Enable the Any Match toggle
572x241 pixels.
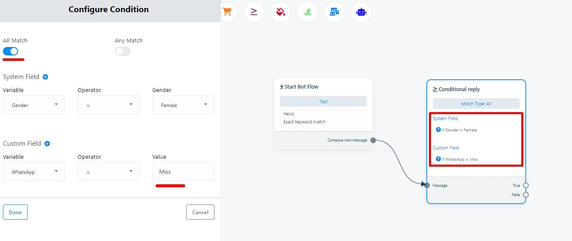[x=123, y=51]
